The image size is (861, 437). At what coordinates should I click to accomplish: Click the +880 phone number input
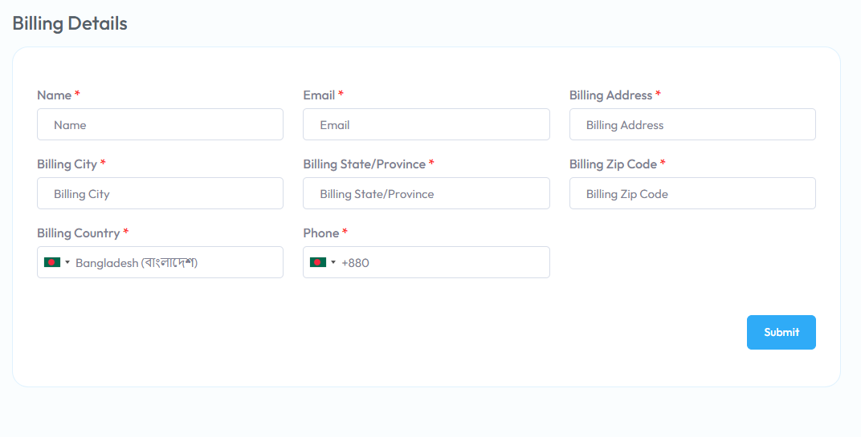426,262
